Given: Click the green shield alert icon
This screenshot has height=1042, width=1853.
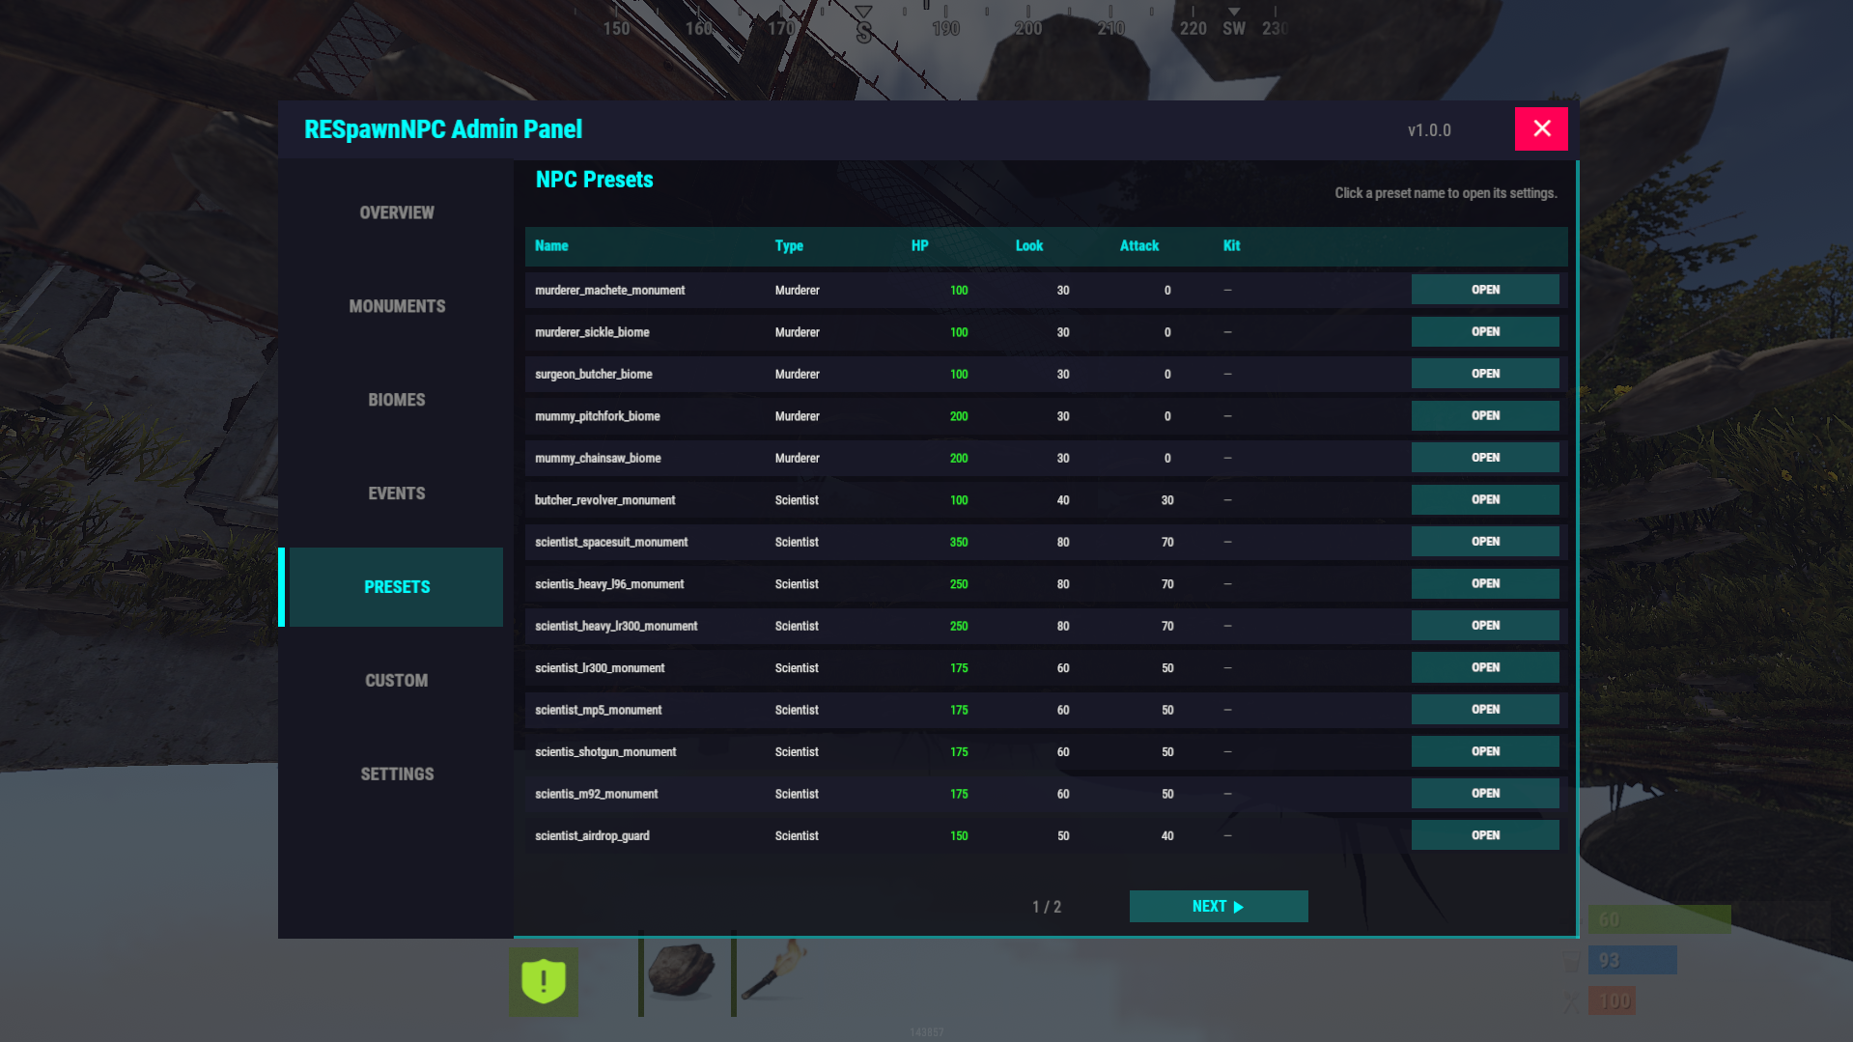Looking at the screenshot, I should point(544,981).
